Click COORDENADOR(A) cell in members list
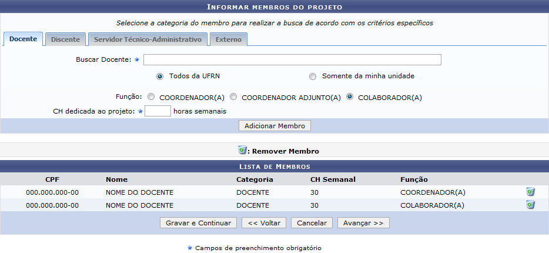Image resolution: width=549 pixels, height=253 pixels. [433, 192]
